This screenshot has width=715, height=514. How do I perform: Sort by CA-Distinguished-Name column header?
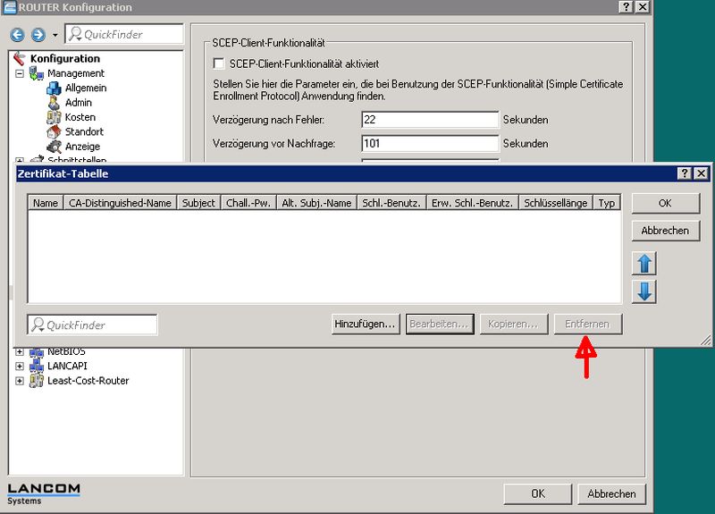pos(120,203)
